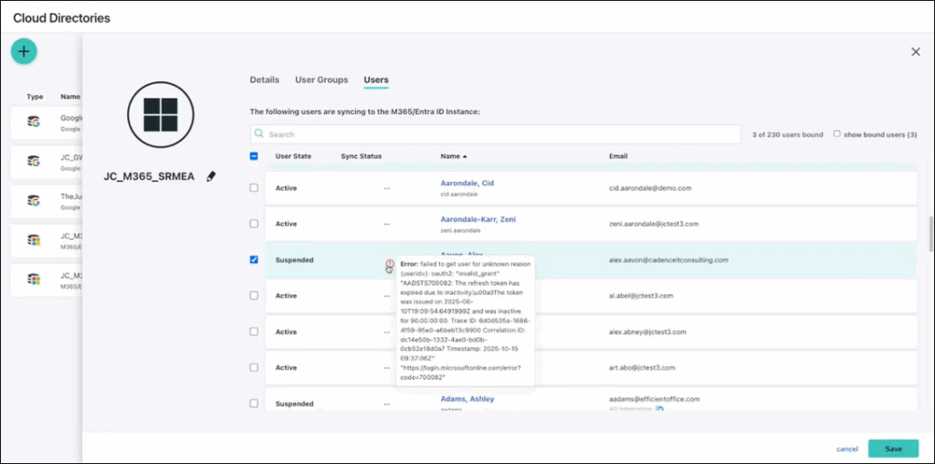Enable the show bound users checkbox

click(x=836, y=134)
